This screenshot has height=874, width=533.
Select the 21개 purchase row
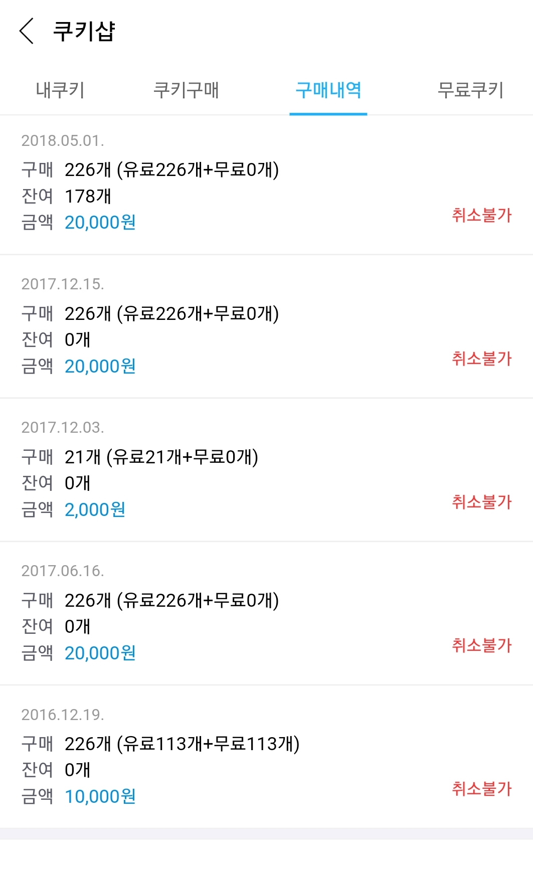pos(140,457)
